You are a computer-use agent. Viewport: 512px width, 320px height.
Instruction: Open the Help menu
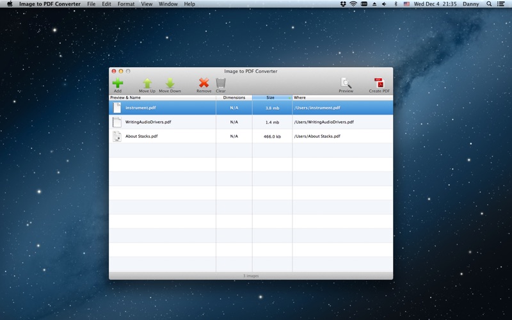click(x=189, y=4)
